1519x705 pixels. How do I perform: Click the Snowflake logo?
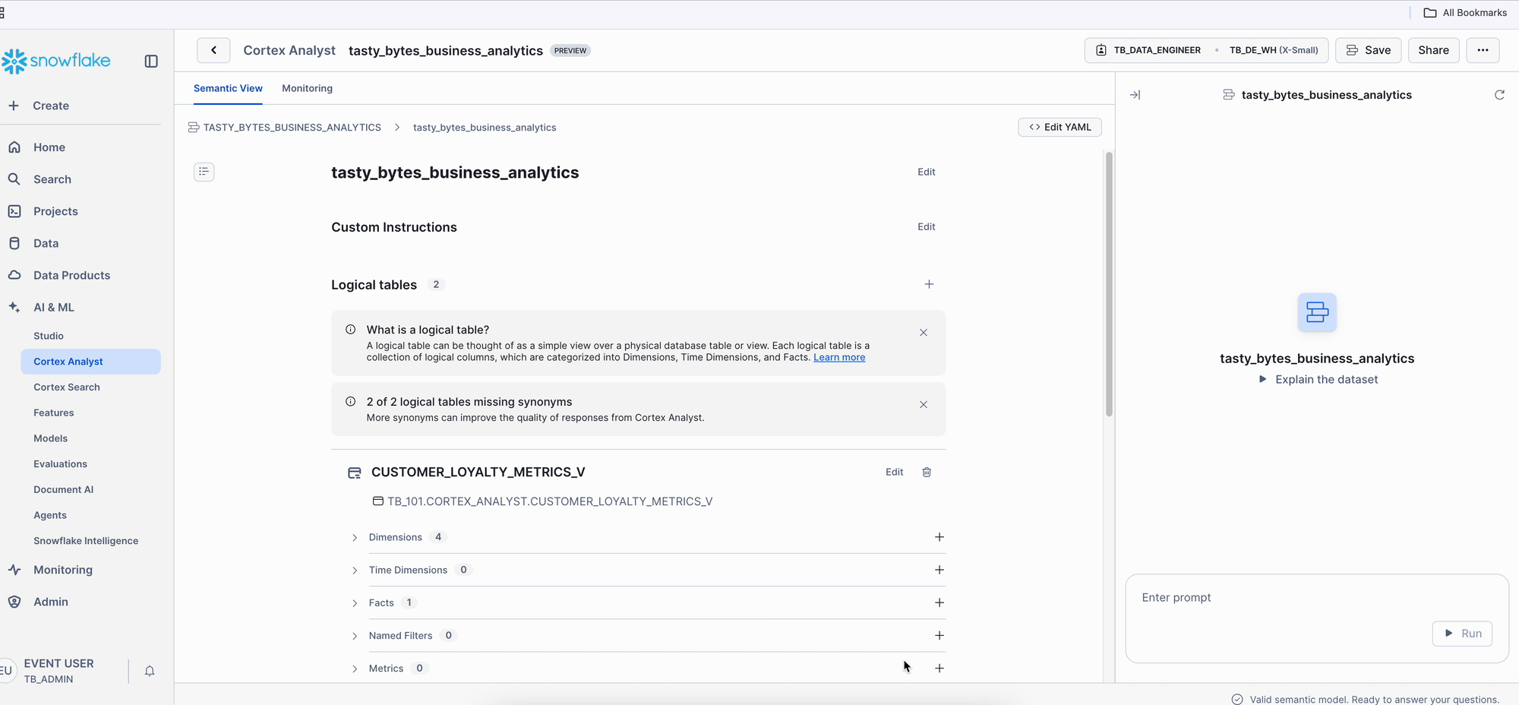(56, 61)
